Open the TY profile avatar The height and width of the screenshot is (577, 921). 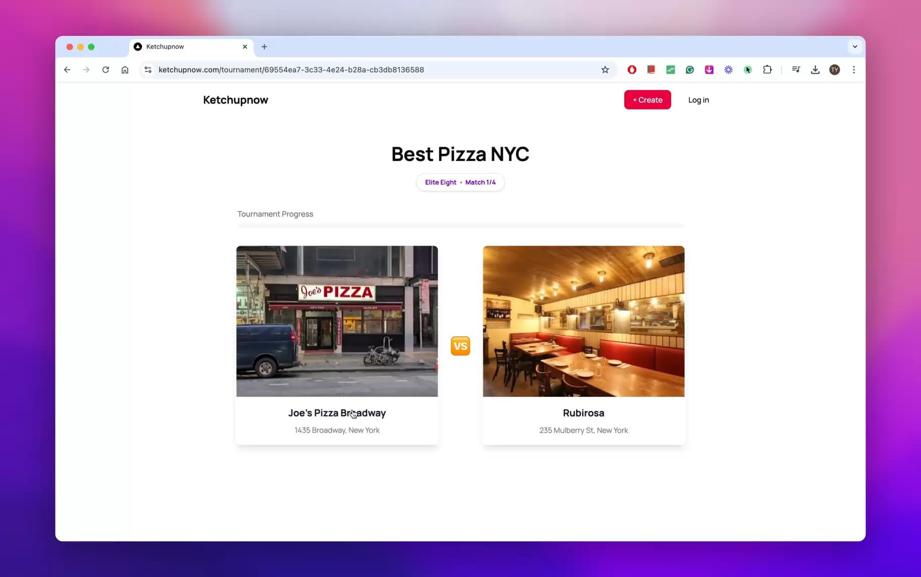click(x=835, y=70)
